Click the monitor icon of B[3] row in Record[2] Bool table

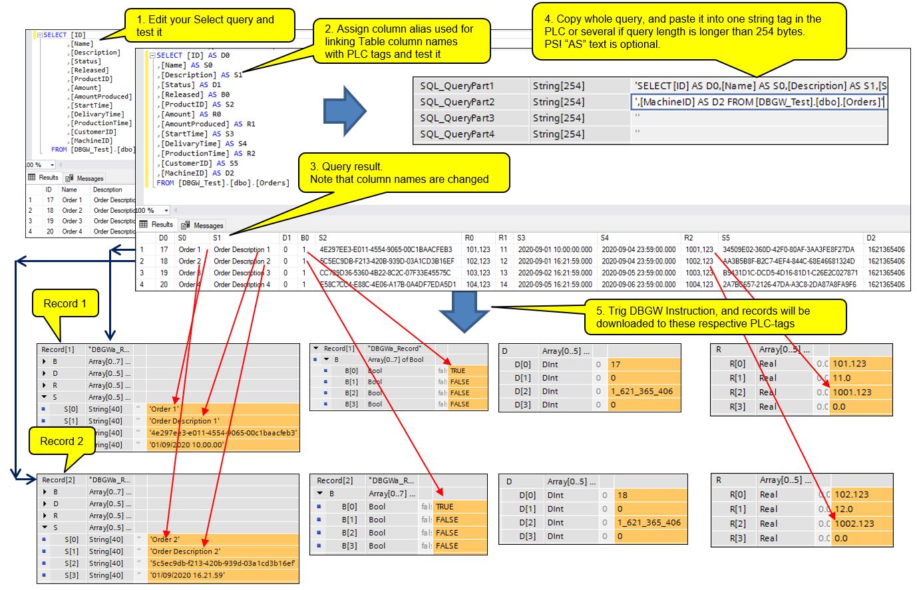point(319,545)
